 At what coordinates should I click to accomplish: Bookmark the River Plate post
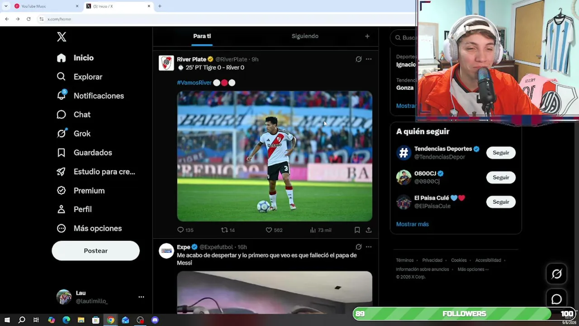357,230
